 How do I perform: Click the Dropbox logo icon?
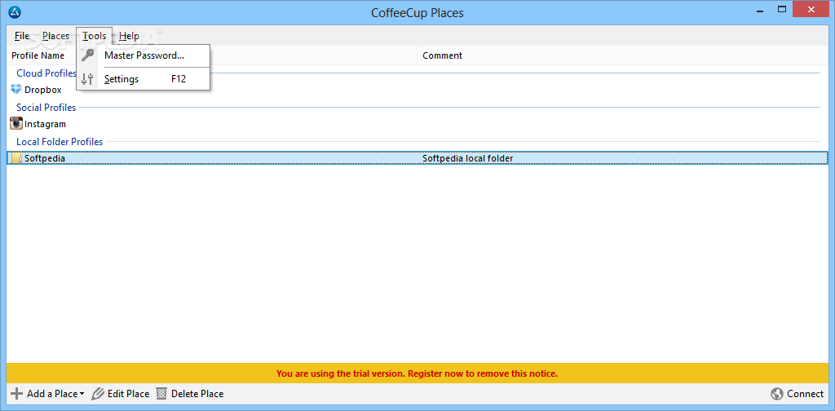pos(16,90)
